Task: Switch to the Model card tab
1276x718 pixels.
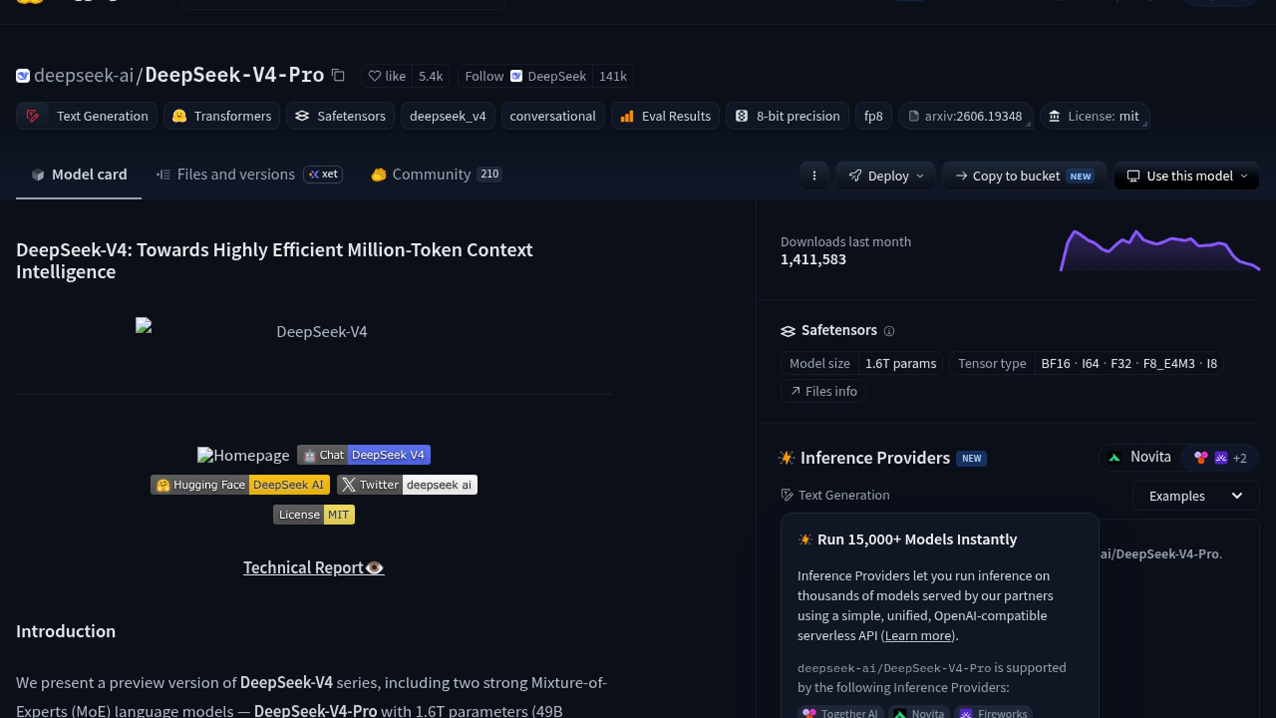Action: (78, 174)
